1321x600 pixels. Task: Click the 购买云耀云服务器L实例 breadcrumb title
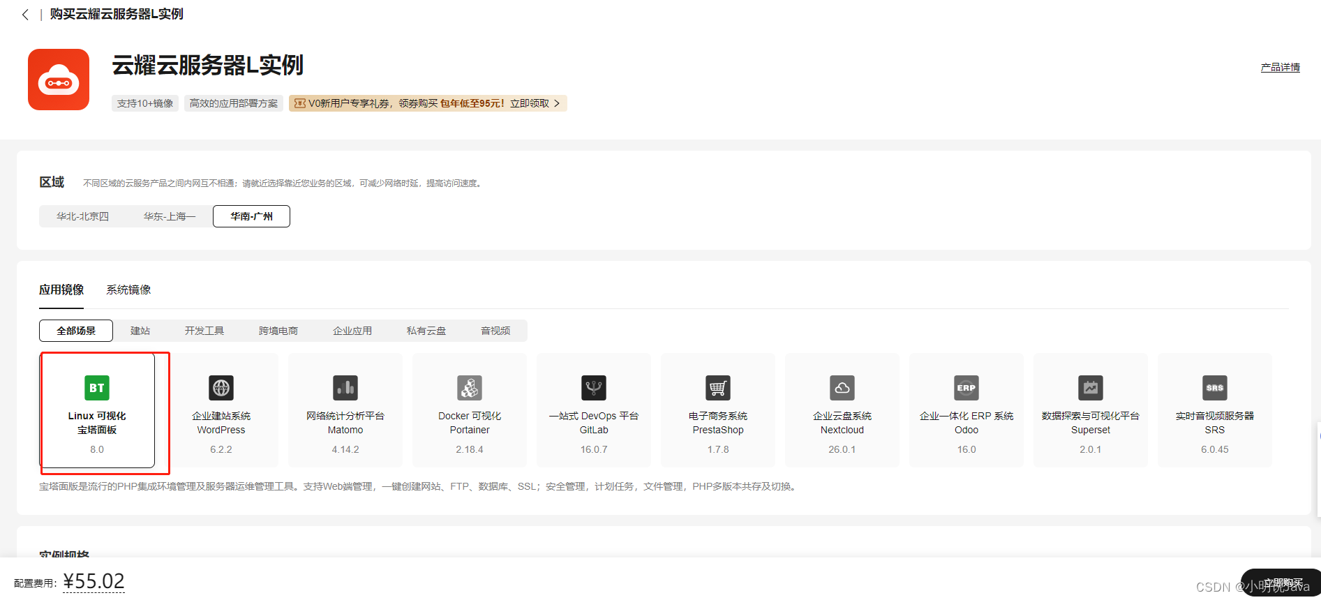(117, 14)
